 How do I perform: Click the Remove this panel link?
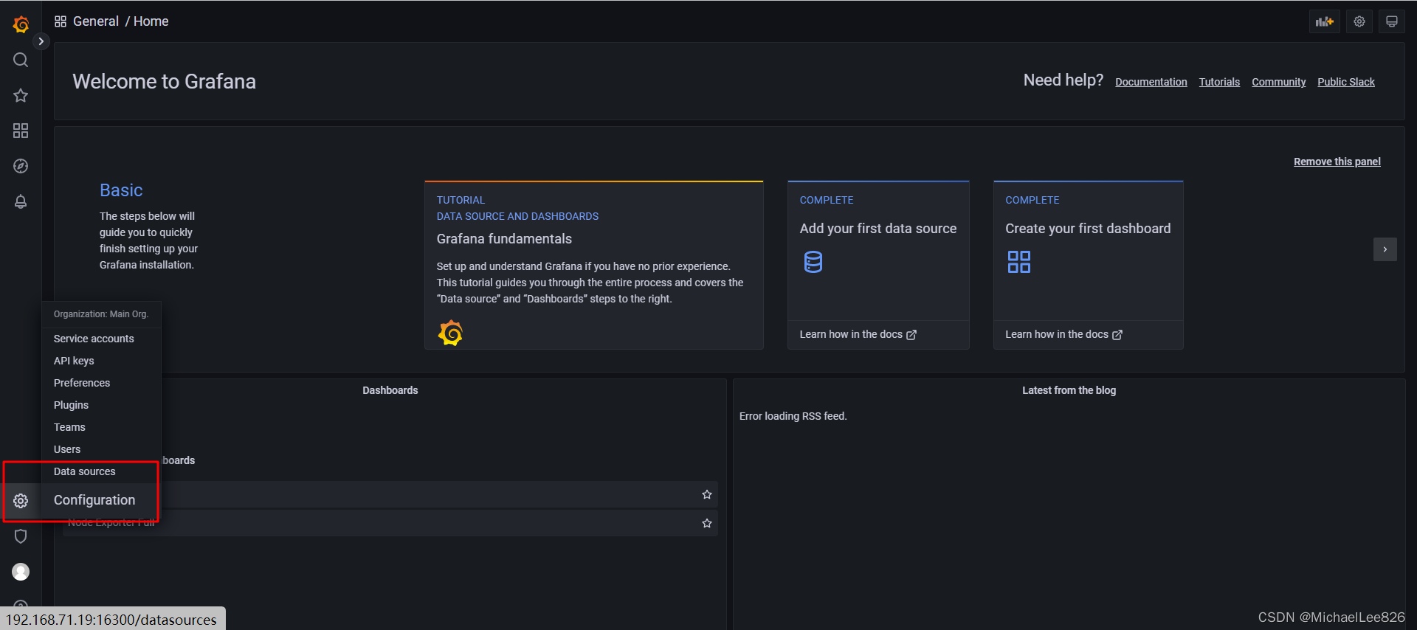[x=1337, y=162]
